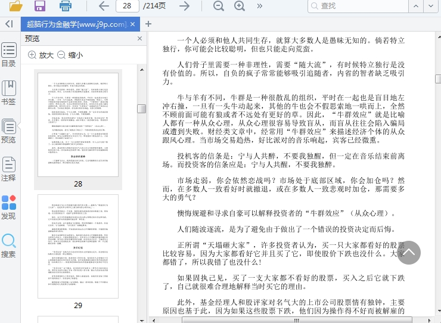441x323 pixels.
Task: Click the document vertical scrollbar handle
Action: tap(438, 79)
